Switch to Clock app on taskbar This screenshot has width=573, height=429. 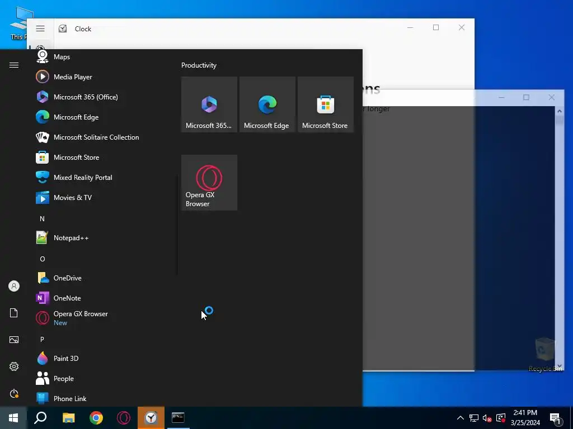point(151,418)
